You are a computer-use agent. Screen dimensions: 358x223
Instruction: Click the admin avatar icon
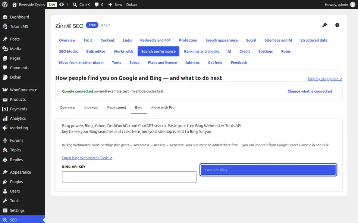click(x=353, y=4)
